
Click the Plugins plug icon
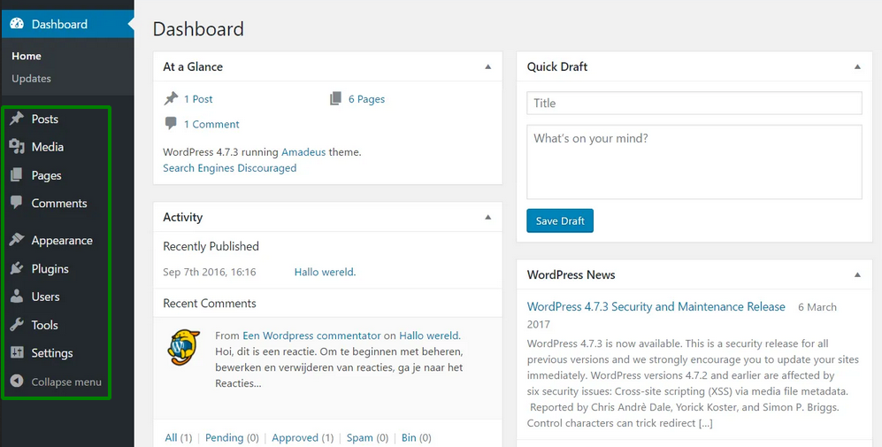tap(17, 268)
